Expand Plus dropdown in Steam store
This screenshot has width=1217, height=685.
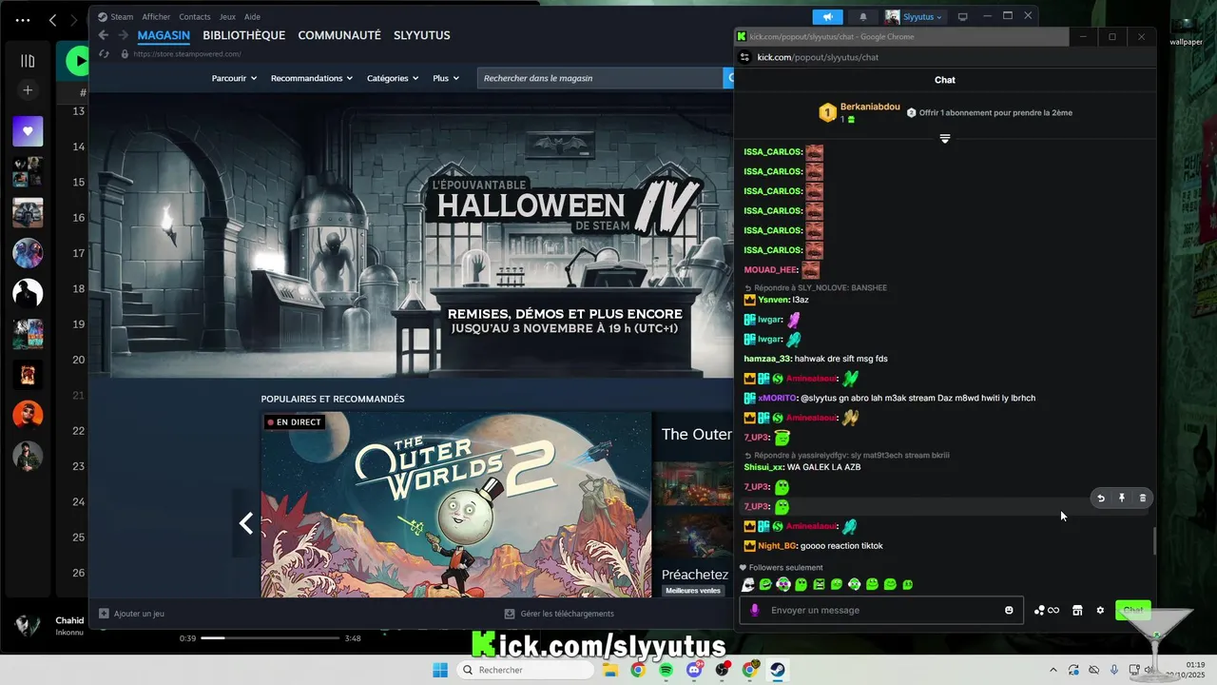446,78
